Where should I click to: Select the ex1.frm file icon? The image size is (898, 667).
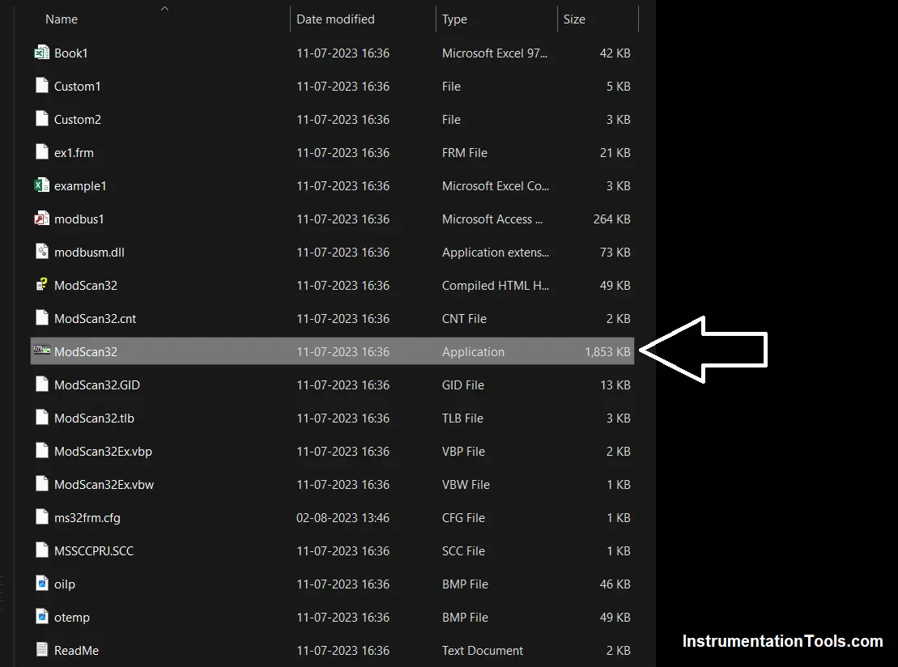(41, 152)
